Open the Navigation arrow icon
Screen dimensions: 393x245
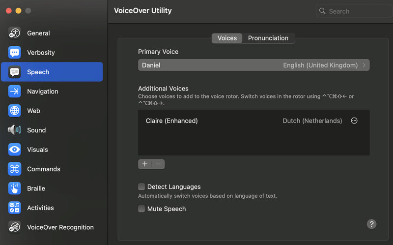[x=15, y=91]
